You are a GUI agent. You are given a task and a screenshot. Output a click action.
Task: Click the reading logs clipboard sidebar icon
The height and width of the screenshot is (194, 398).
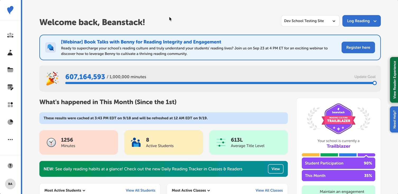(x=10, y=87)
